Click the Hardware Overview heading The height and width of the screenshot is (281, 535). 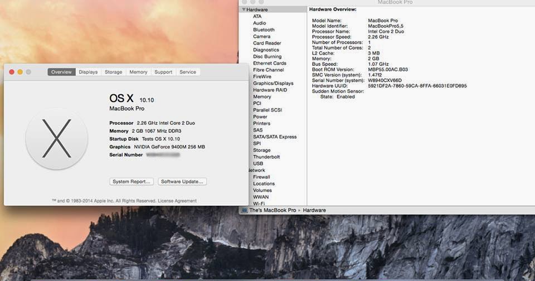pyautogui.click(x=333, y=9)
